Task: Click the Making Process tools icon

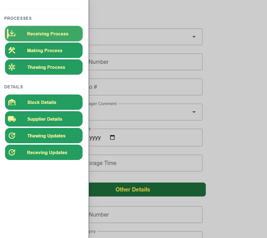Action: [12, 50]
